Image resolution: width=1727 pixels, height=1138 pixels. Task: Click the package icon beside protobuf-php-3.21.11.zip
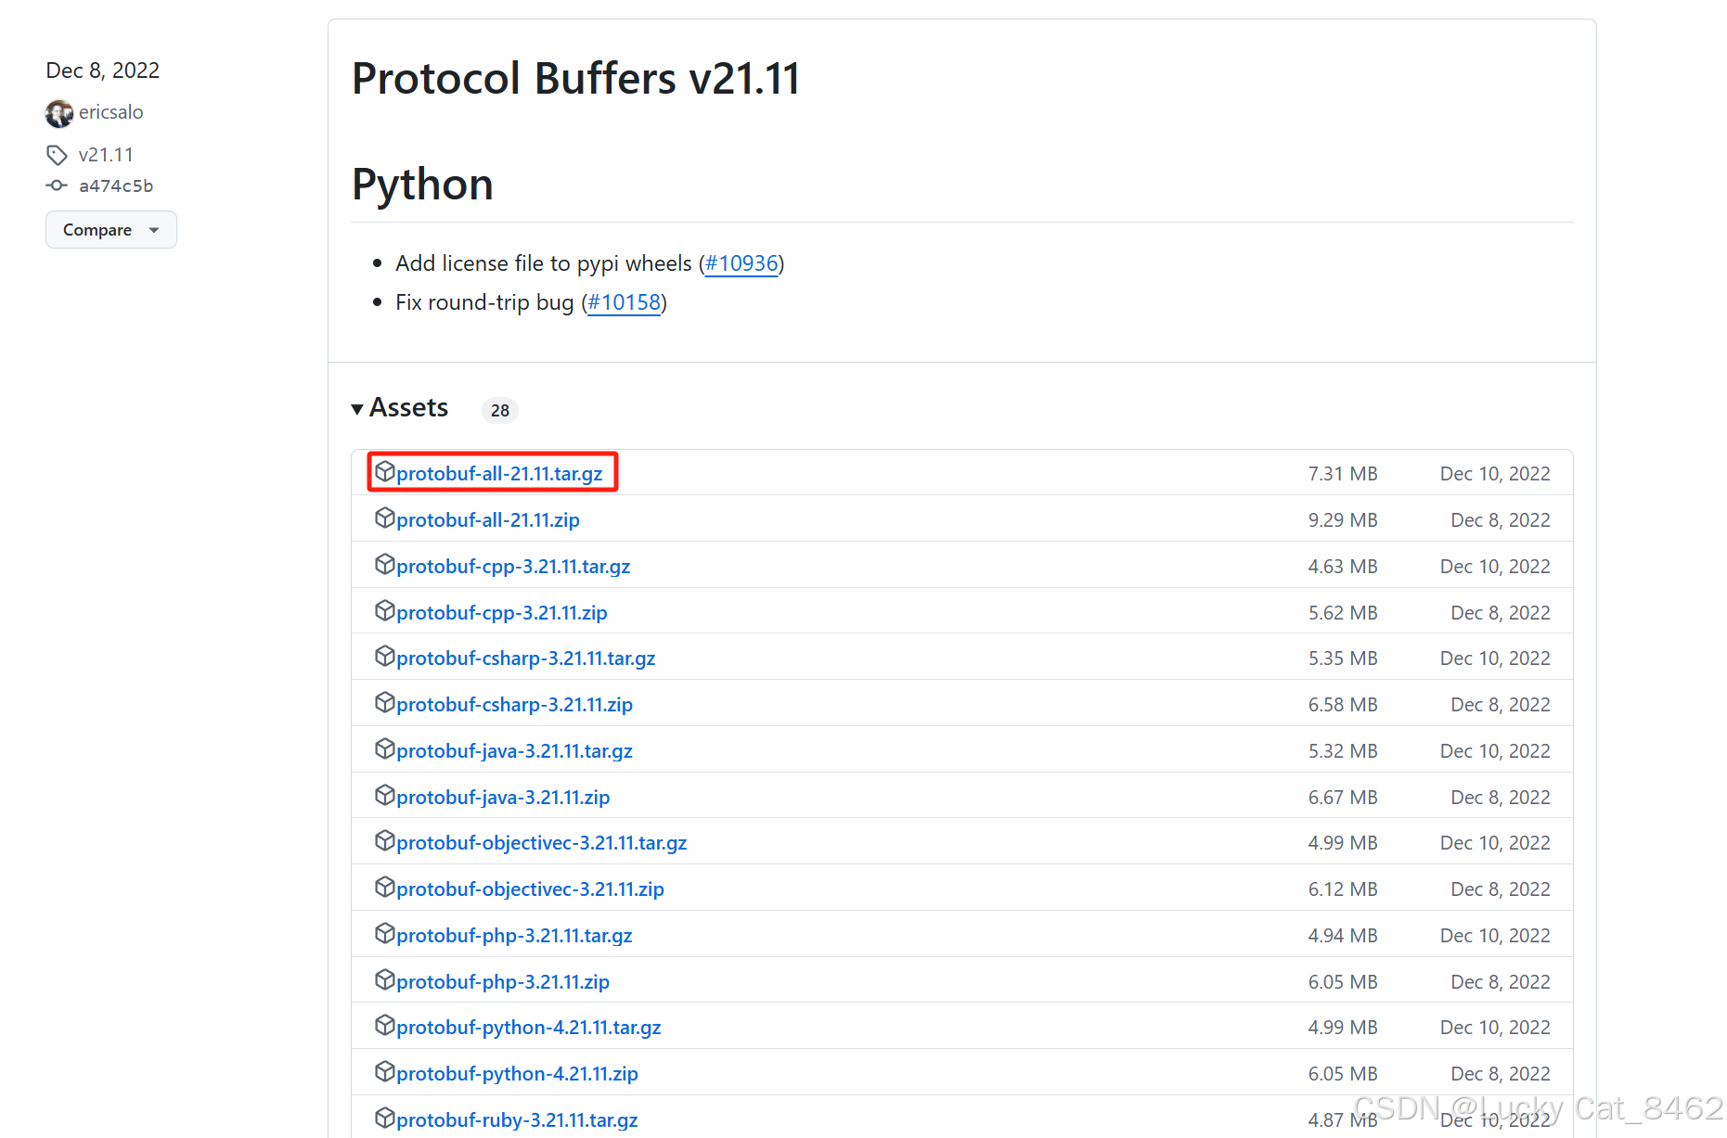385,979
